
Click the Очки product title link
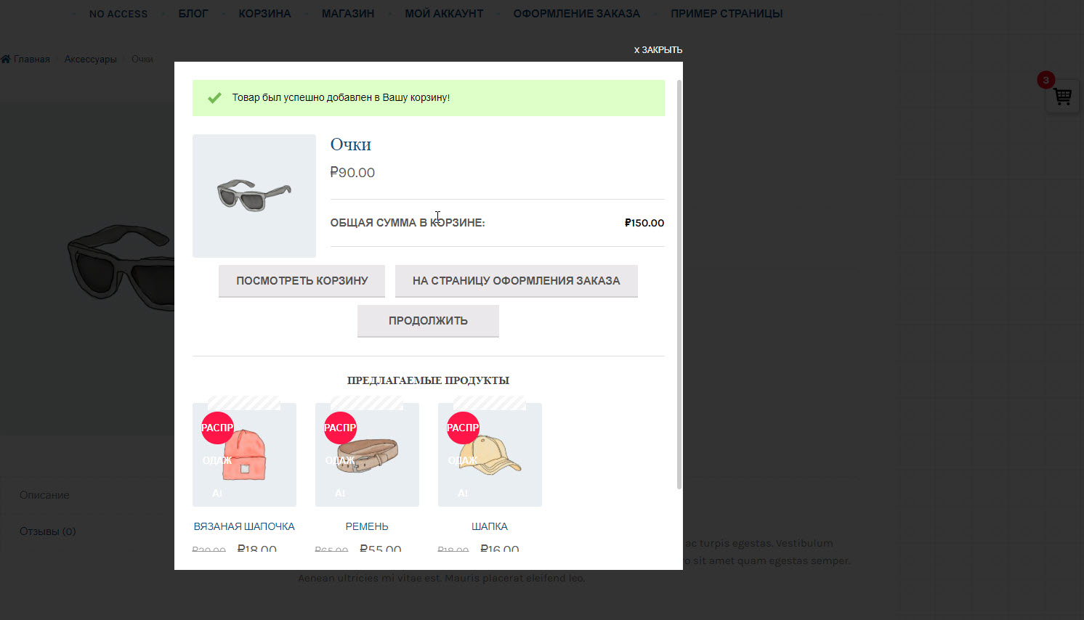[350, 144]
